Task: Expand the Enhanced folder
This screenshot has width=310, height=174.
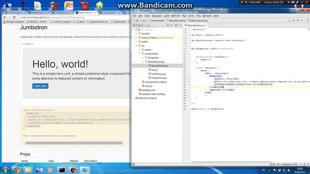Action: tap(142, 58)
